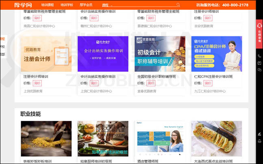The width and height of the screenshot is (263, 164).
Task: Open 赣州仁和会计培训中心 school link
Action: (x=96, y=26)
